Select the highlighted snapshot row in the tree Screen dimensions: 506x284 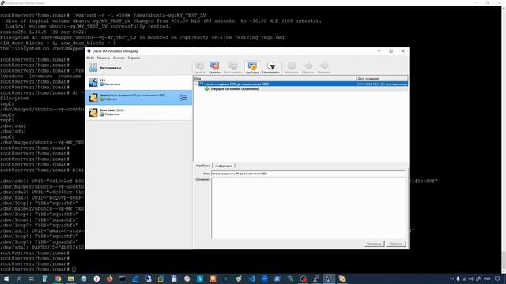[303, 84]
